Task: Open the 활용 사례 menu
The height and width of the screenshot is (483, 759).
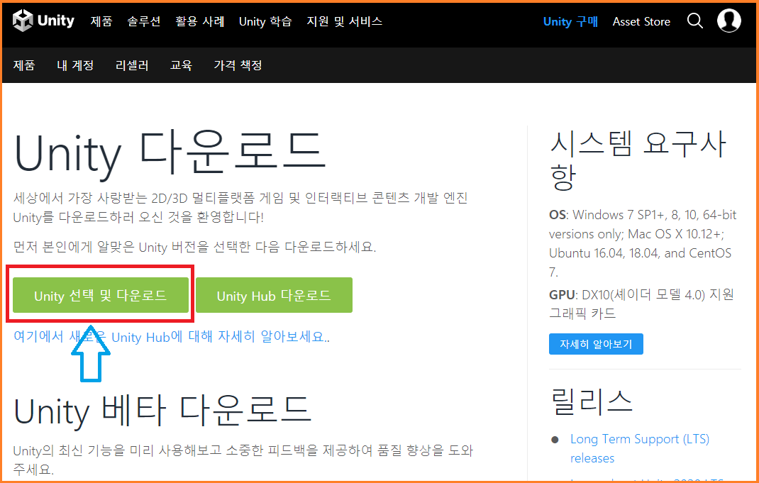Action: (200, 21)
